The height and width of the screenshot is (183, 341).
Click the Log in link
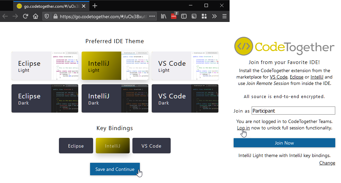[x=243, y=128]
